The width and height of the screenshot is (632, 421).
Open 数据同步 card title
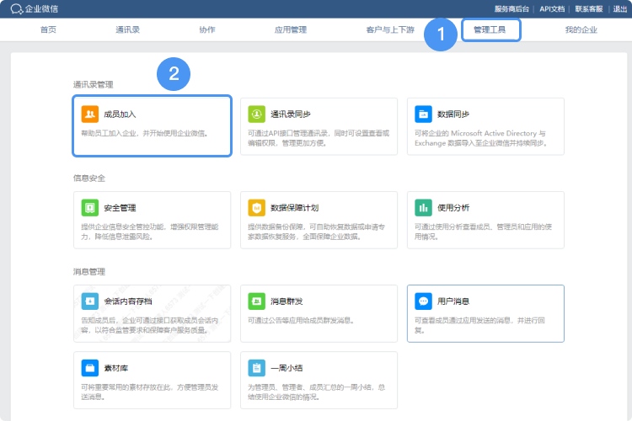[453, 115]
